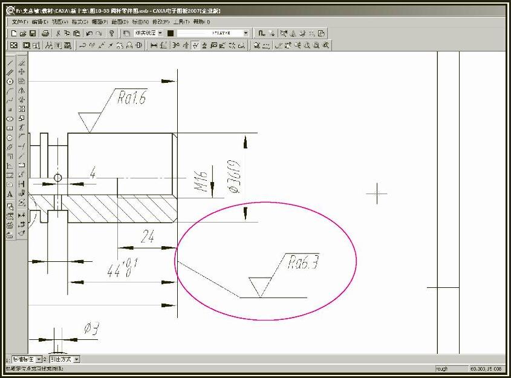Click the black current color swatch
Viewport: 511px width, 378px height.
[171, 33]
